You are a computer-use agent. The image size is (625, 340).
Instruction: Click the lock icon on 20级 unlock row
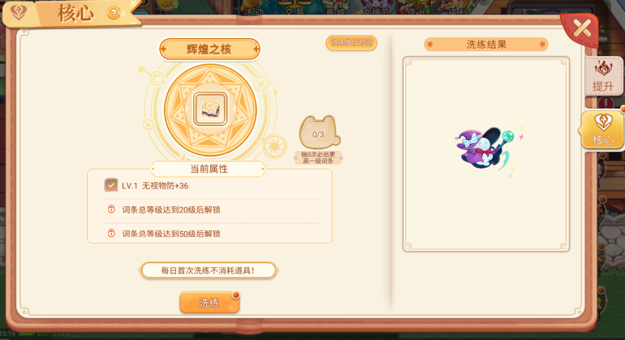tap(111, 209)
